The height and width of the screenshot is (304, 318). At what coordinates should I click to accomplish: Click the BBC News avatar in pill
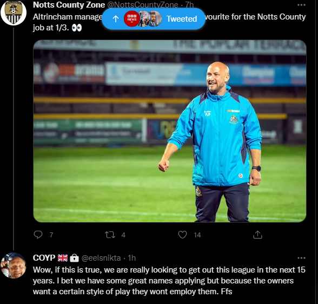[x=132, y=18]
